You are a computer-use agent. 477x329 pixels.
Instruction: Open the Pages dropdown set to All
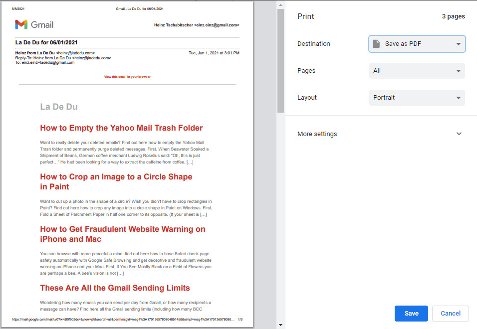417,71
